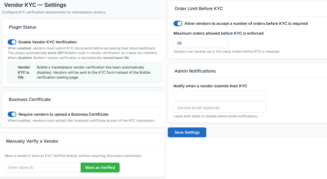Click the Plugin Status section heading
Screen dimensions: 327x179
(22, 27)
